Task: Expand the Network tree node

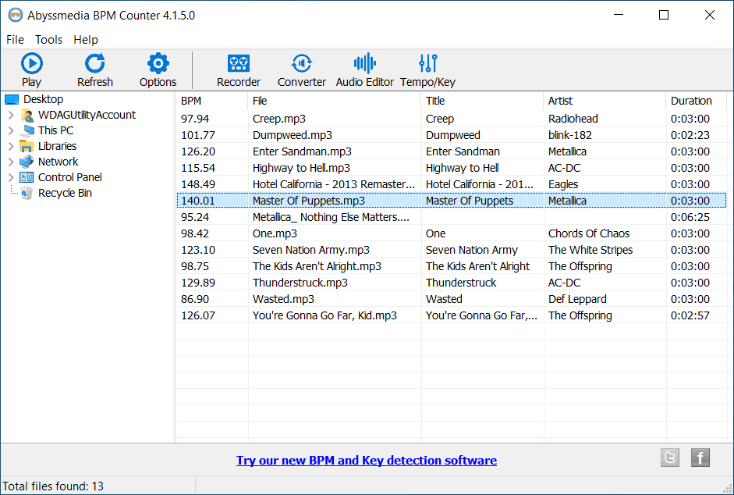Action: point(11,162)
